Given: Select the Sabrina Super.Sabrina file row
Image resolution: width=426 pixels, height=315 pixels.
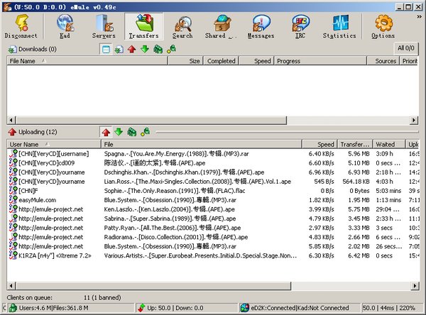Looking at the screenshot, I should pos(213,219).
